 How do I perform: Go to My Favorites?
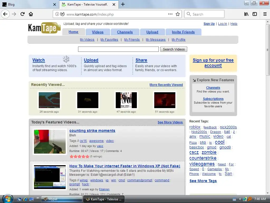[109, 40]
